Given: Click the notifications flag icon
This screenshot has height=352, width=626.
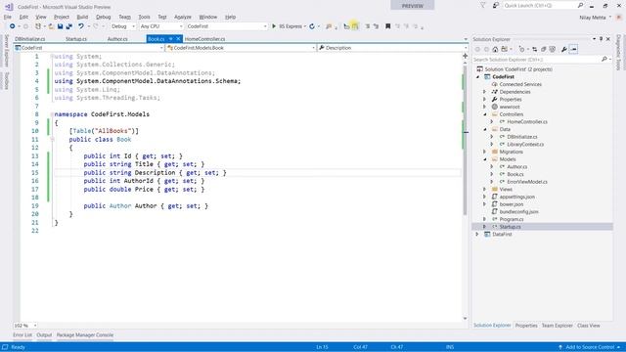Looking at the screenshot, I should tap(482, 6).
